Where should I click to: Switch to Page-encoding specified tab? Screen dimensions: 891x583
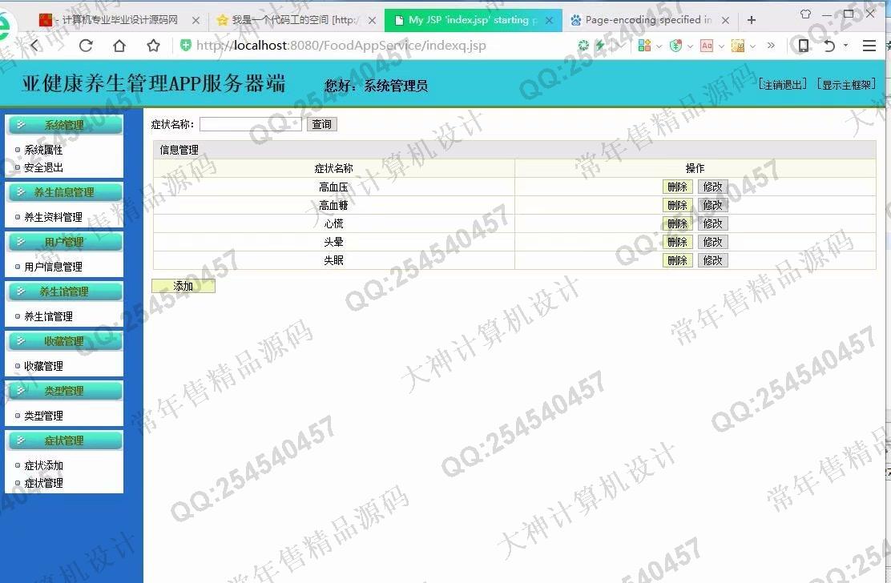click(x=649, y=21)
